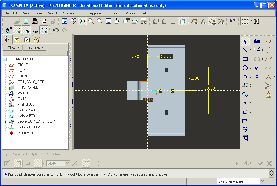Click the blue checkmark to finish sketch
277x186 pixels.
(x=257, y=68)
